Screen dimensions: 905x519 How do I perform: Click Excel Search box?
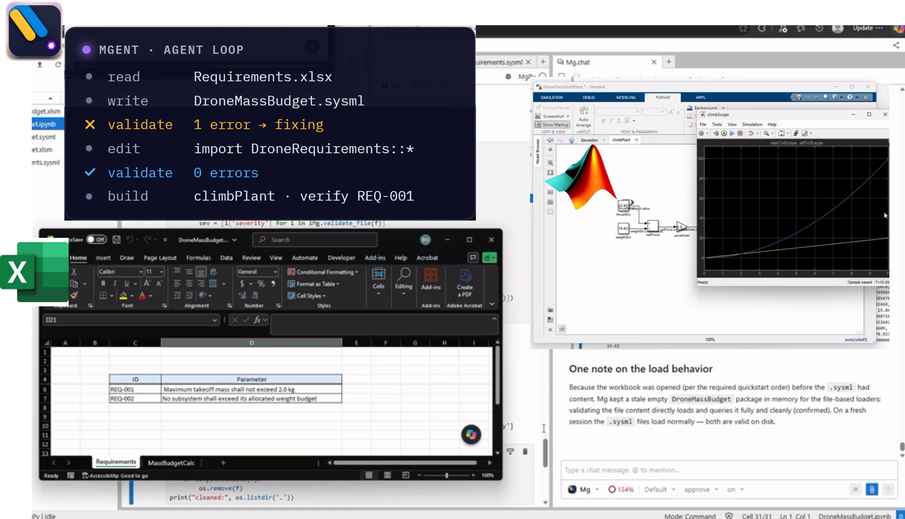(x=315, y=240)
